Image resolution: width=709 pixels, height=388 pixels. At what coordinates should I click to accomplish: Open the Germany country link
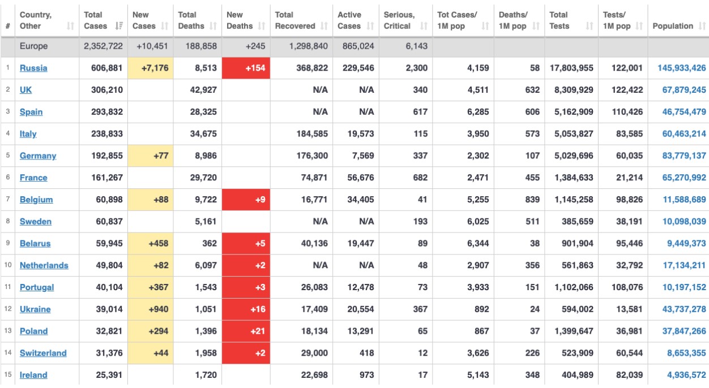coord(38,156)
